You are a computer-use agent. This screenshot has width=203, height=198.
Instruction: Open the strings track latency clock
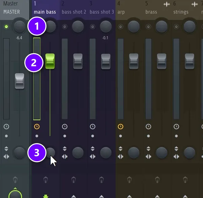[x=176, y=127]
